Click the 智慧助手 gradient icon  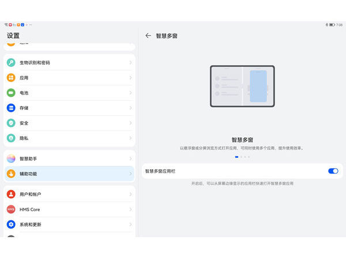click(11, 158)
